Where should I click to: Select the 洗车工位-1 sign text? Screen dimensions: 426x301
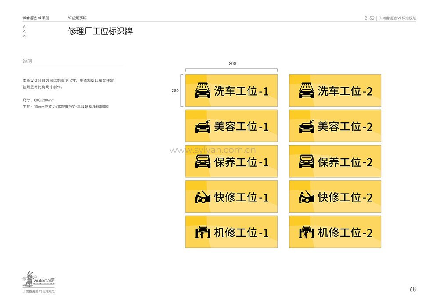coord(241,91)
